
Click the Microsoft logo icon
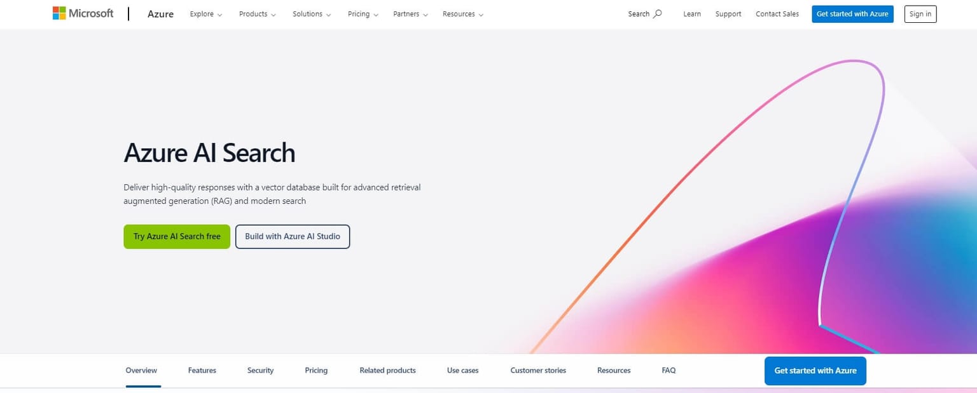[x=59, y=13]
